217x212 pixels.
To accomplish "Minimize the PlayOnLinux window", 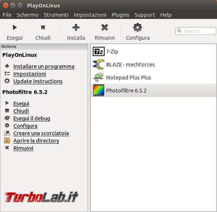I will 13,6.
